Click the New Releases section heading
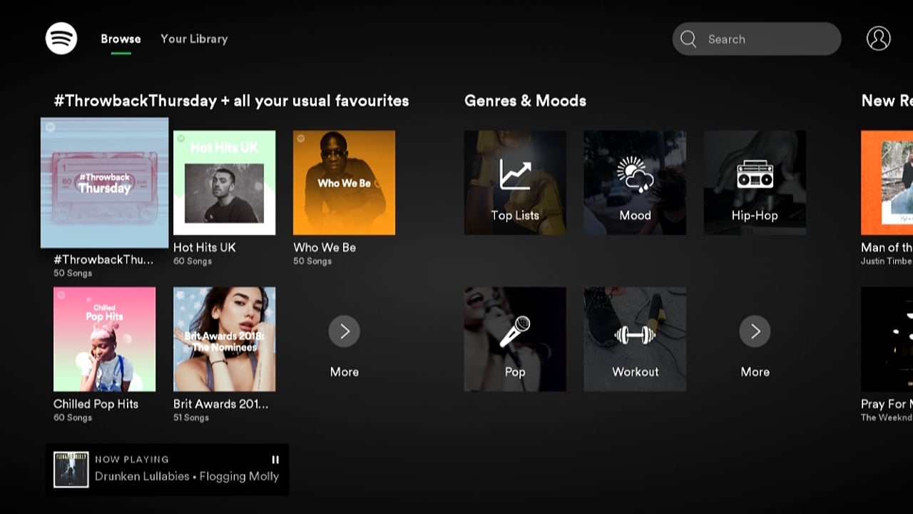 [887, 101]
